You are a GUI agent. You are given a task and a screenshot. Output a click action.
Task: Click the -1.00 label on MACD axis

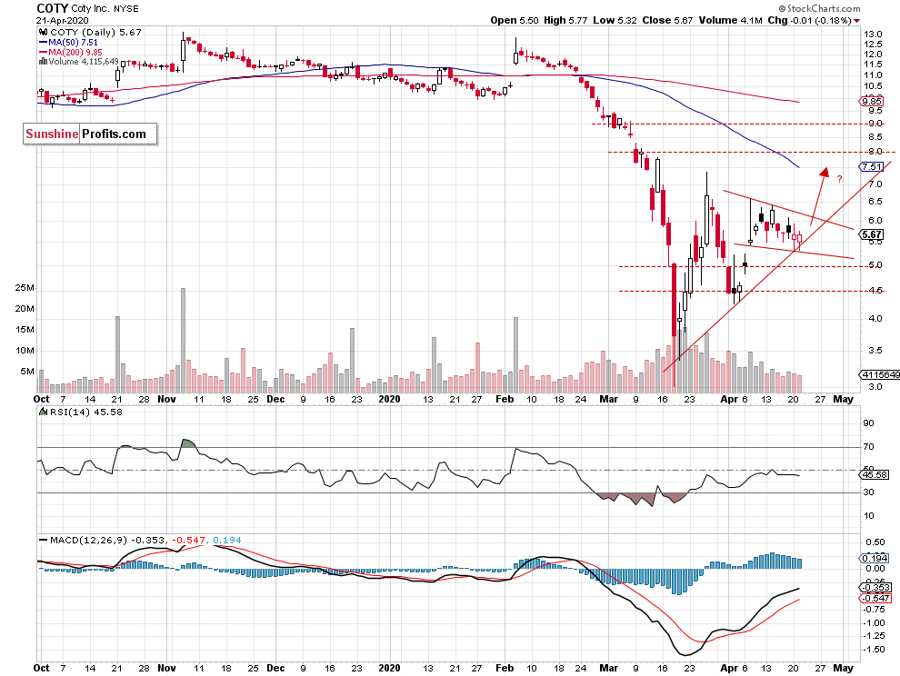875,622
